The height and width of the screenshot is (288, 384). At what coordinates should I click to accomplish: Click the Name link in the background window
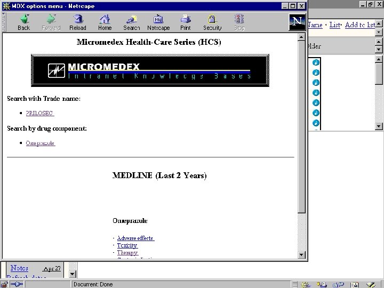click(315, 25)
